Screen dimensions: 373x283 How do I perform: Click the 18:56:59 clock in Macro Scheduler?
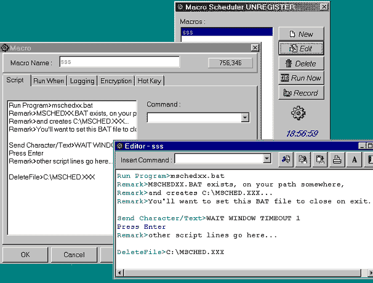302,134
